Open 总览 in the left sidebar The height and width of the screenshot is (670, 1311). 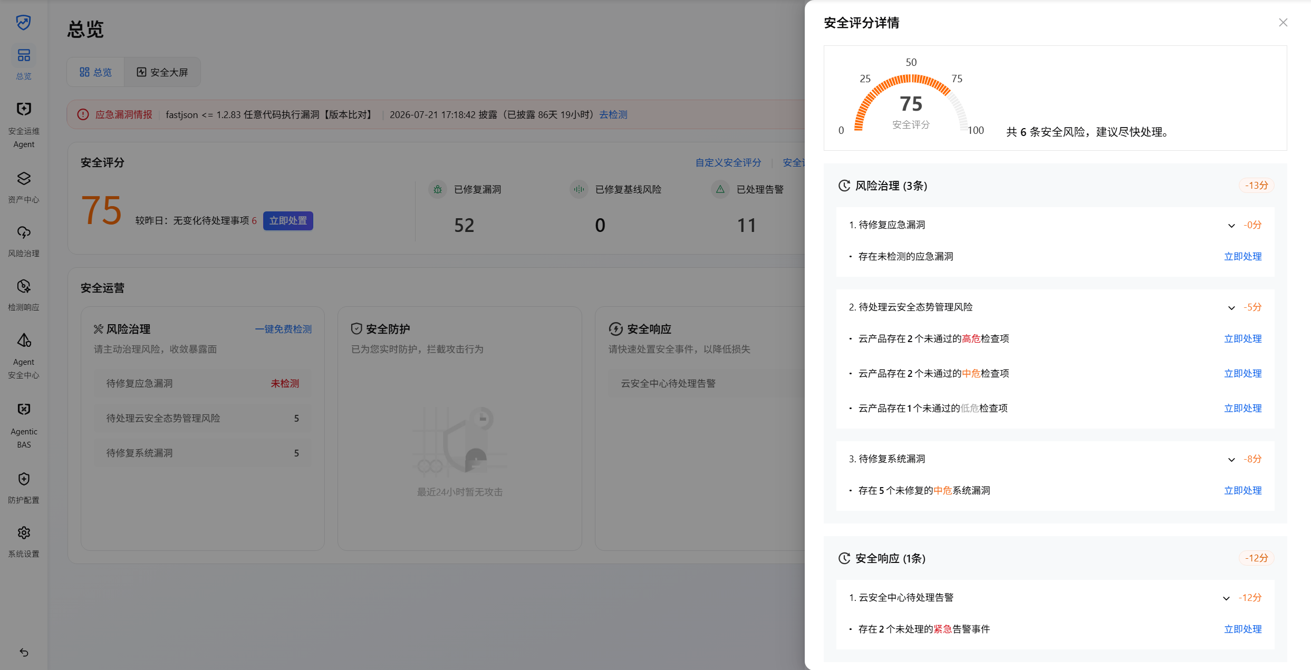[24, 63]
